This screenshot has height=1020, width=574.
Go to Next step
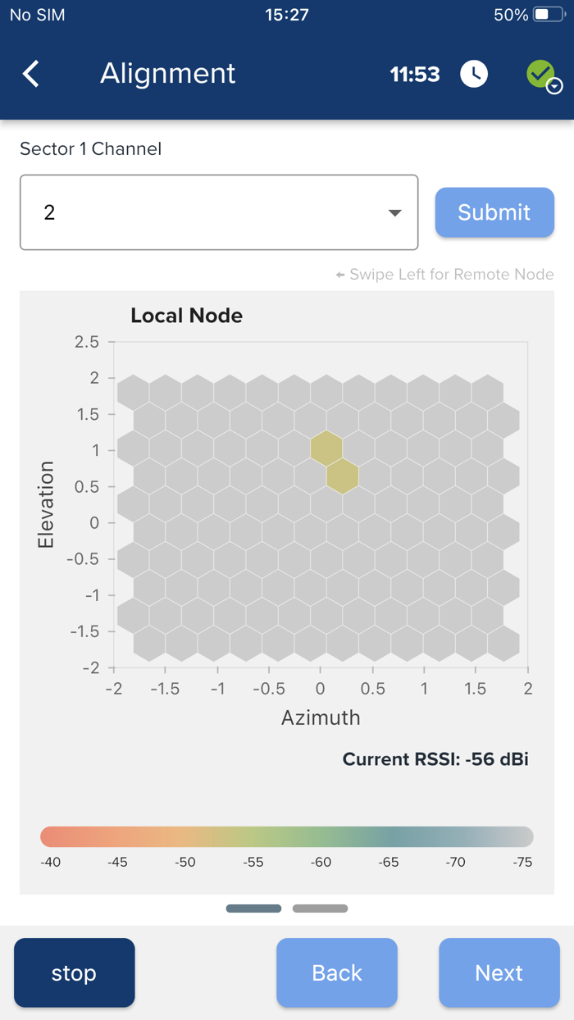pos(499,972)
